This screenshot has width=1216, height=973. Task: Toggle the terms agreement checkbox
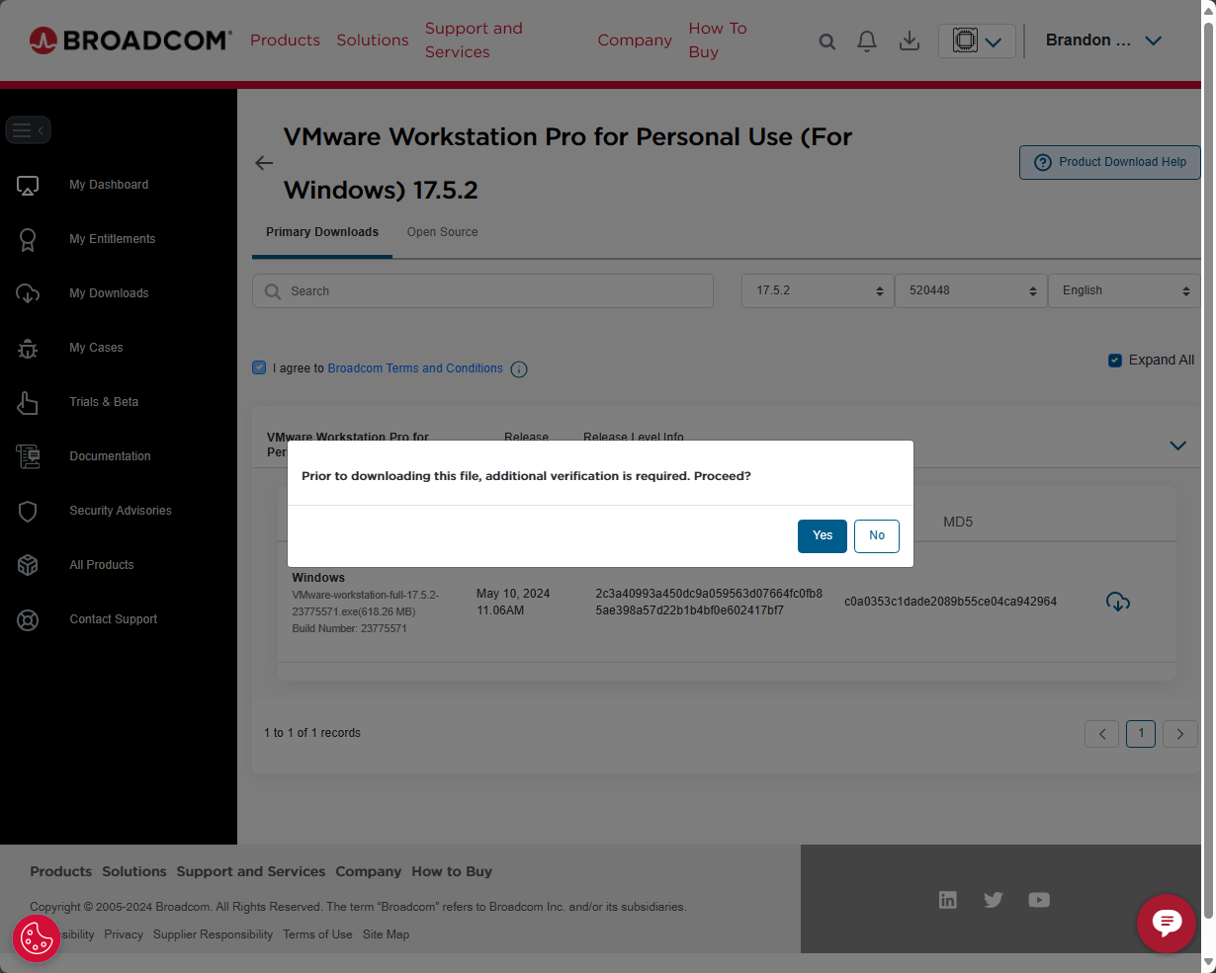coord(259,367)
